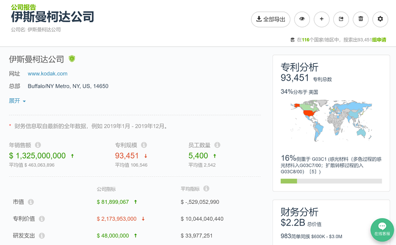
Task: Click info icon next to 平均指标
Action: [x=206, y=189]
